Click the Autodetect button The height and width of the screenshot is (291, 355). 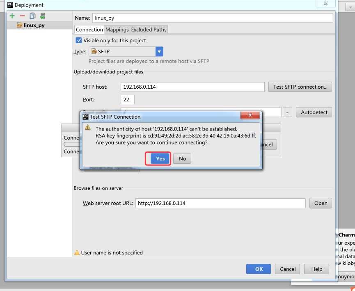coord(314,112)
